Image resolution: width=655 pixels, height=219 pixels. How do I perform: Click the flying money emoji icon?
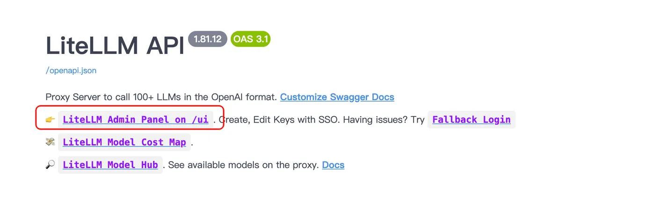(x=51, y=142)
